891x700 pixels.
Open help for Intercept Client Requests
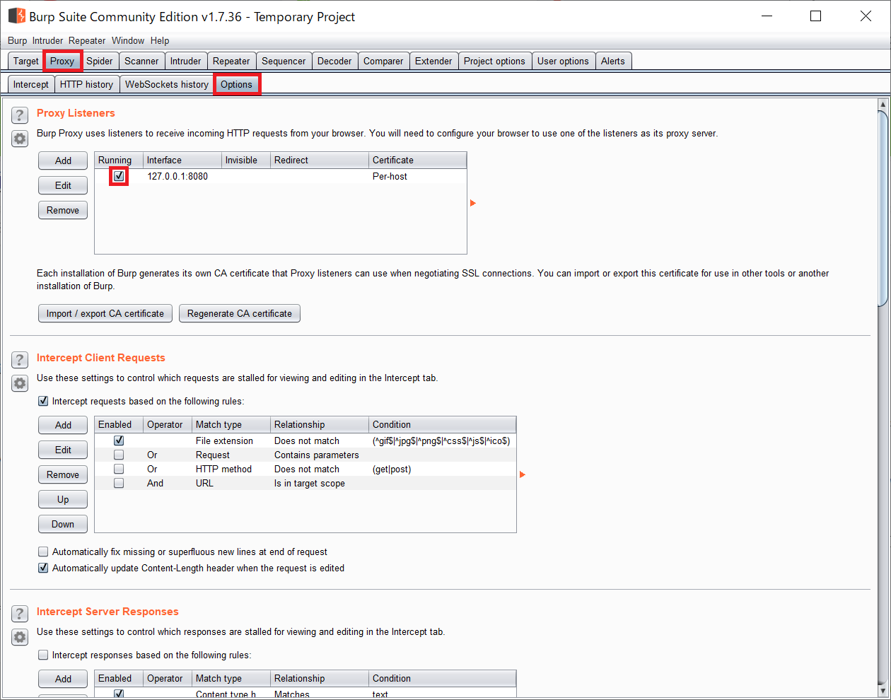click(19, 359)
